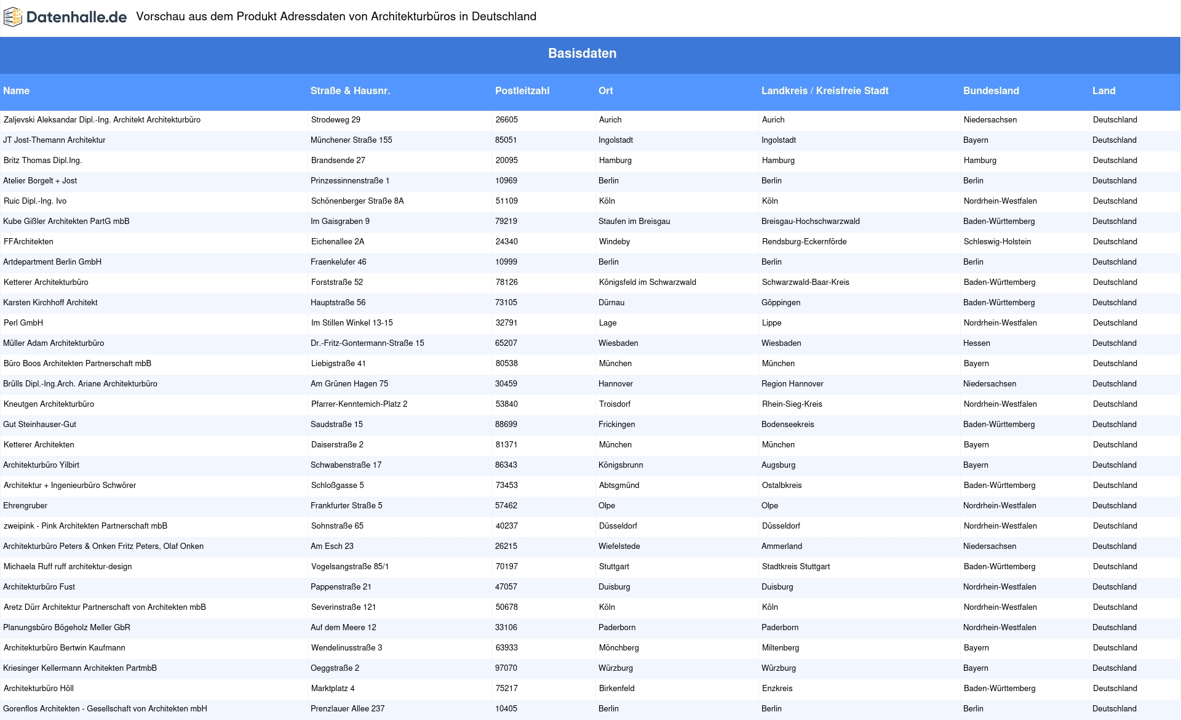1181x720 pixels.
Task: Click the Straße & Hausnr. column header
Action: click(350, 90)
